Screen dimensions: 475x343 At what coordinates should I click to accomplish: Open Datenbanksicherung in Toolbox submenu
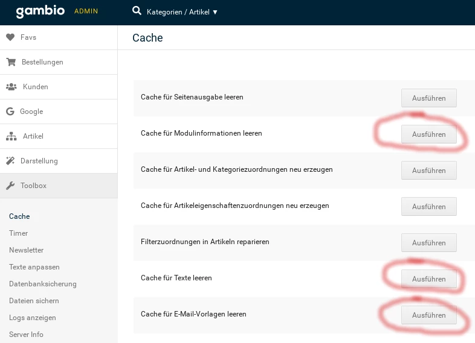pyautogui.click(x=42, y=284)
